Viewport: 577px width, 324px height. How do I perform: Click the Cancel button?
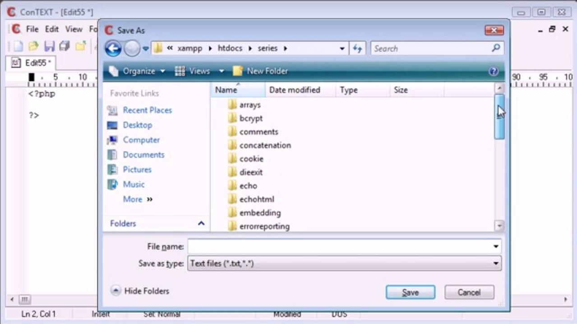[x=469, y=292]
